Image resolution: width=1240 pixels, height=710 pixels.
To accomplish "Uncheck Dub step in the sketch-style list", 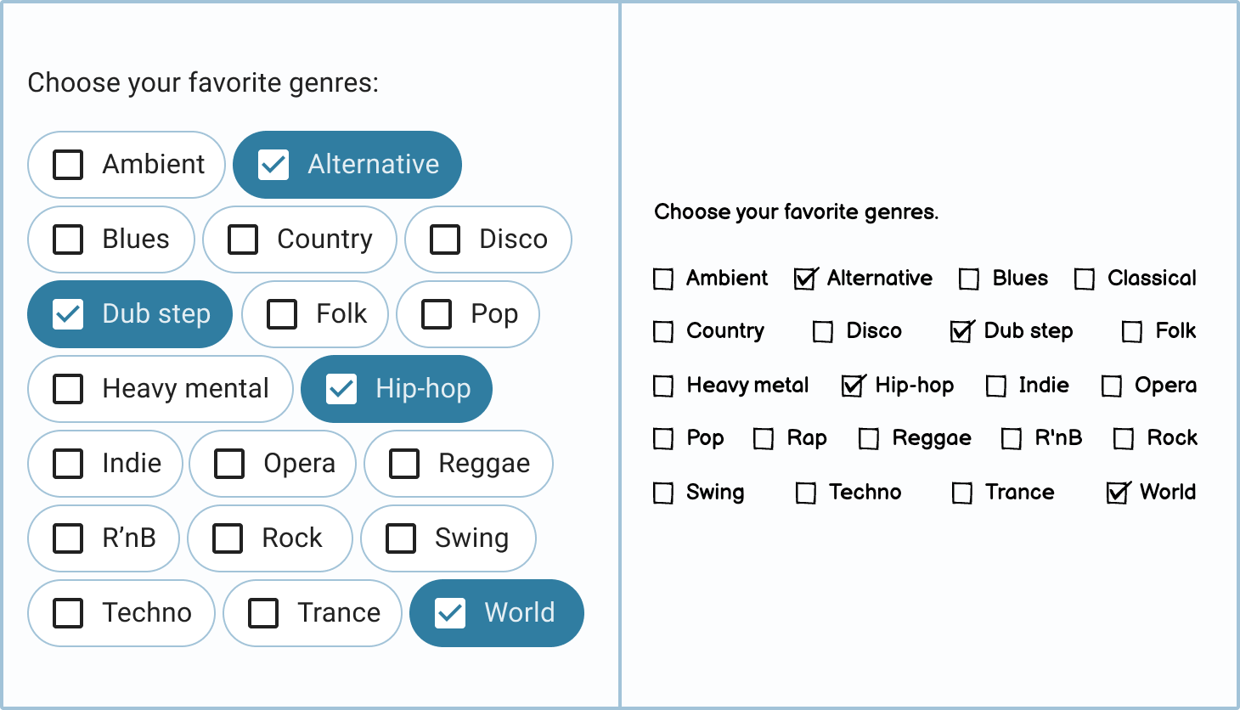I will pyautogui.click(x=961, y=332).
